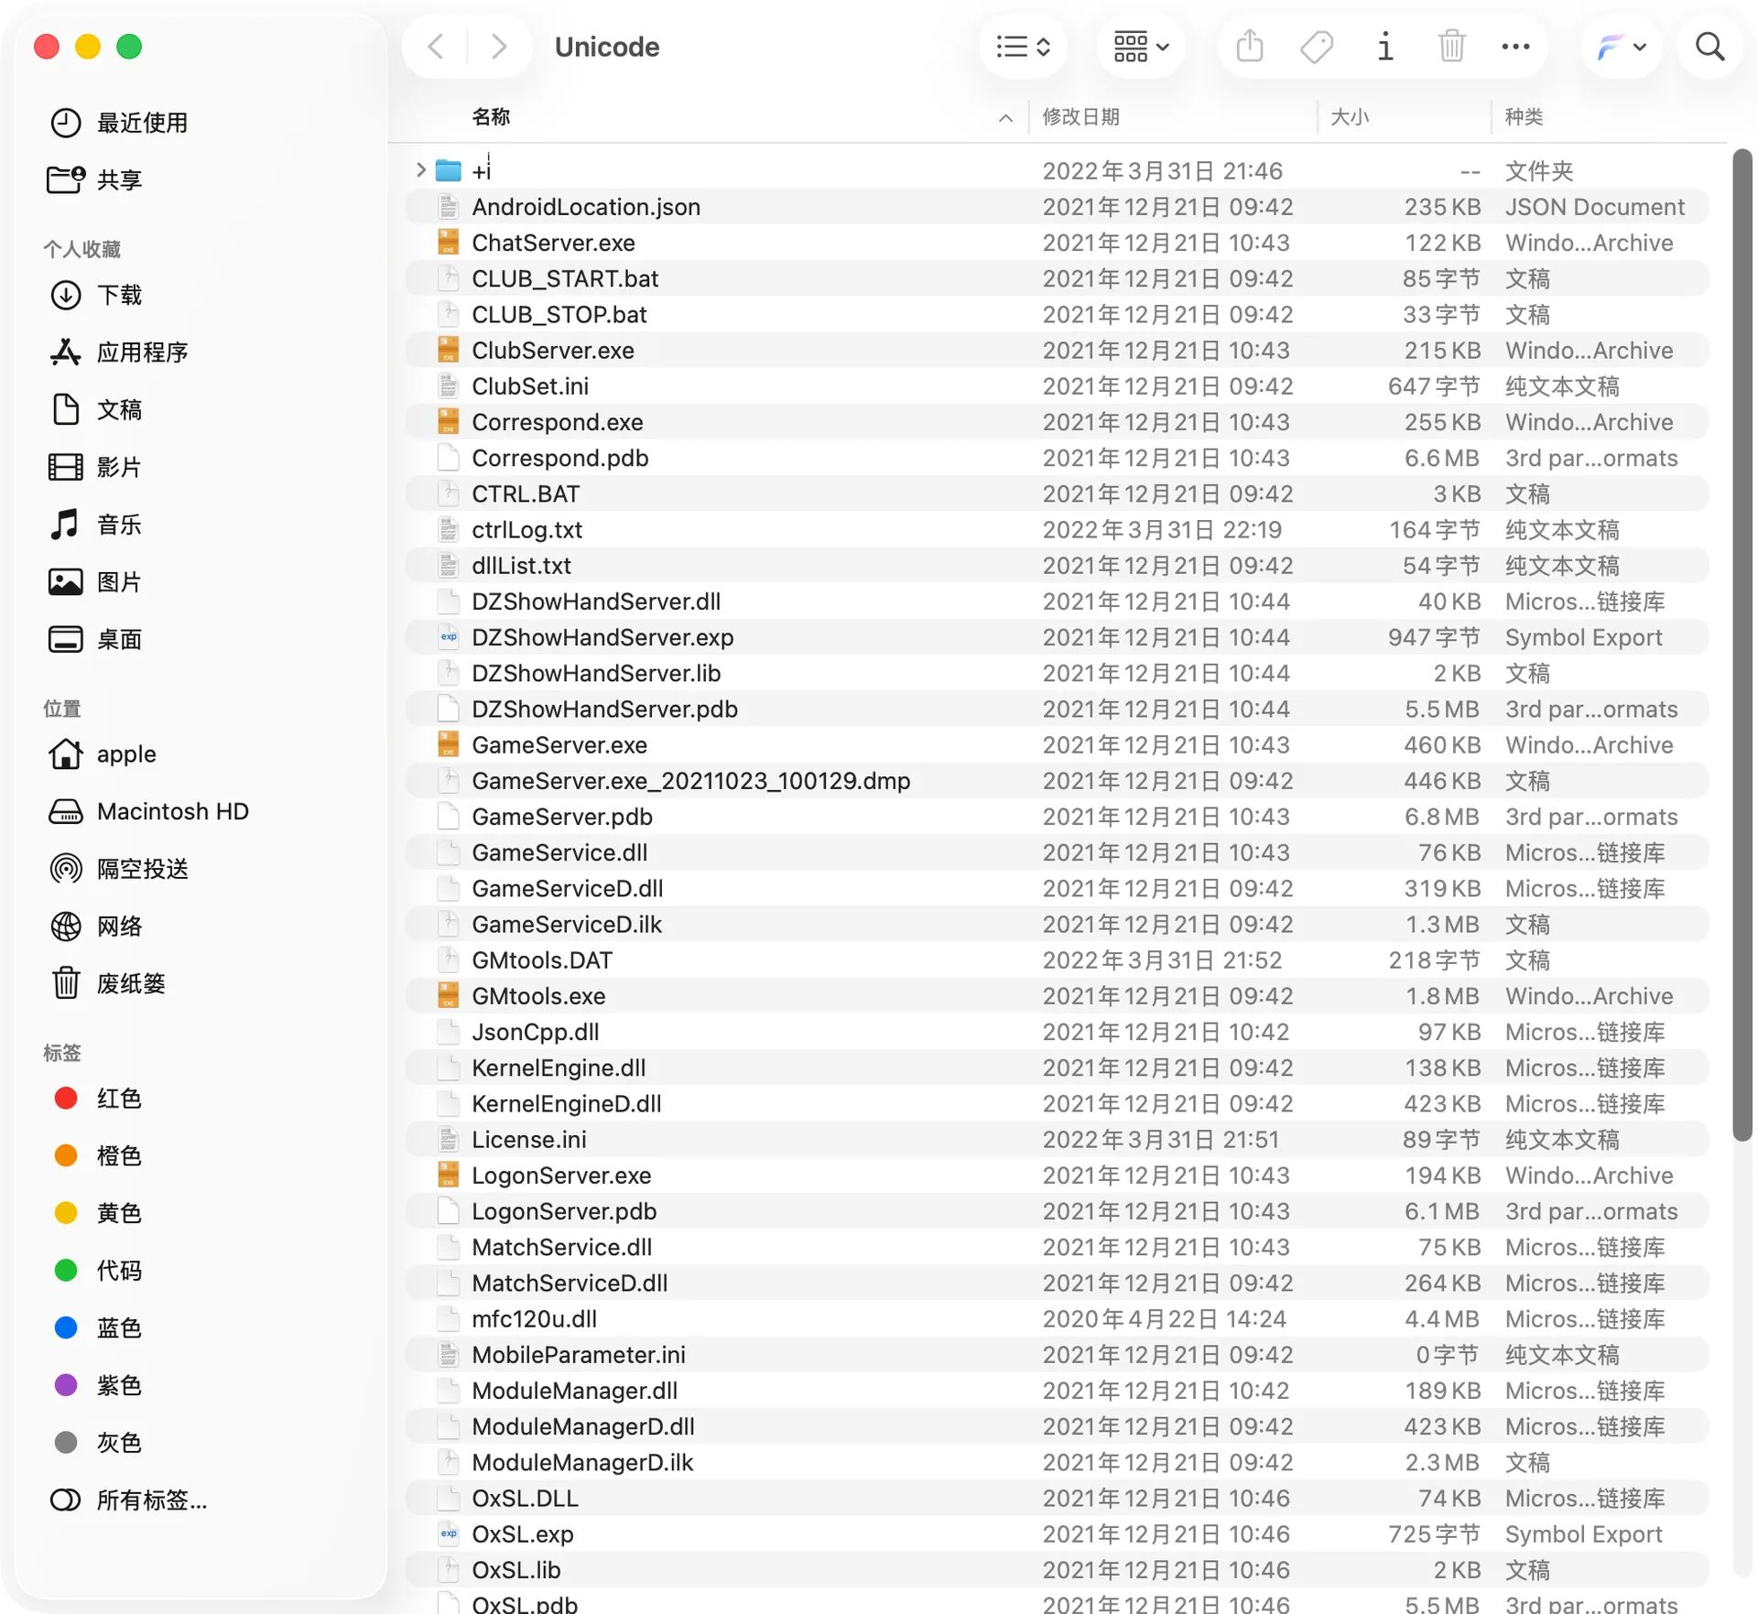Click the Share toolbar icon

point(1250,46)
